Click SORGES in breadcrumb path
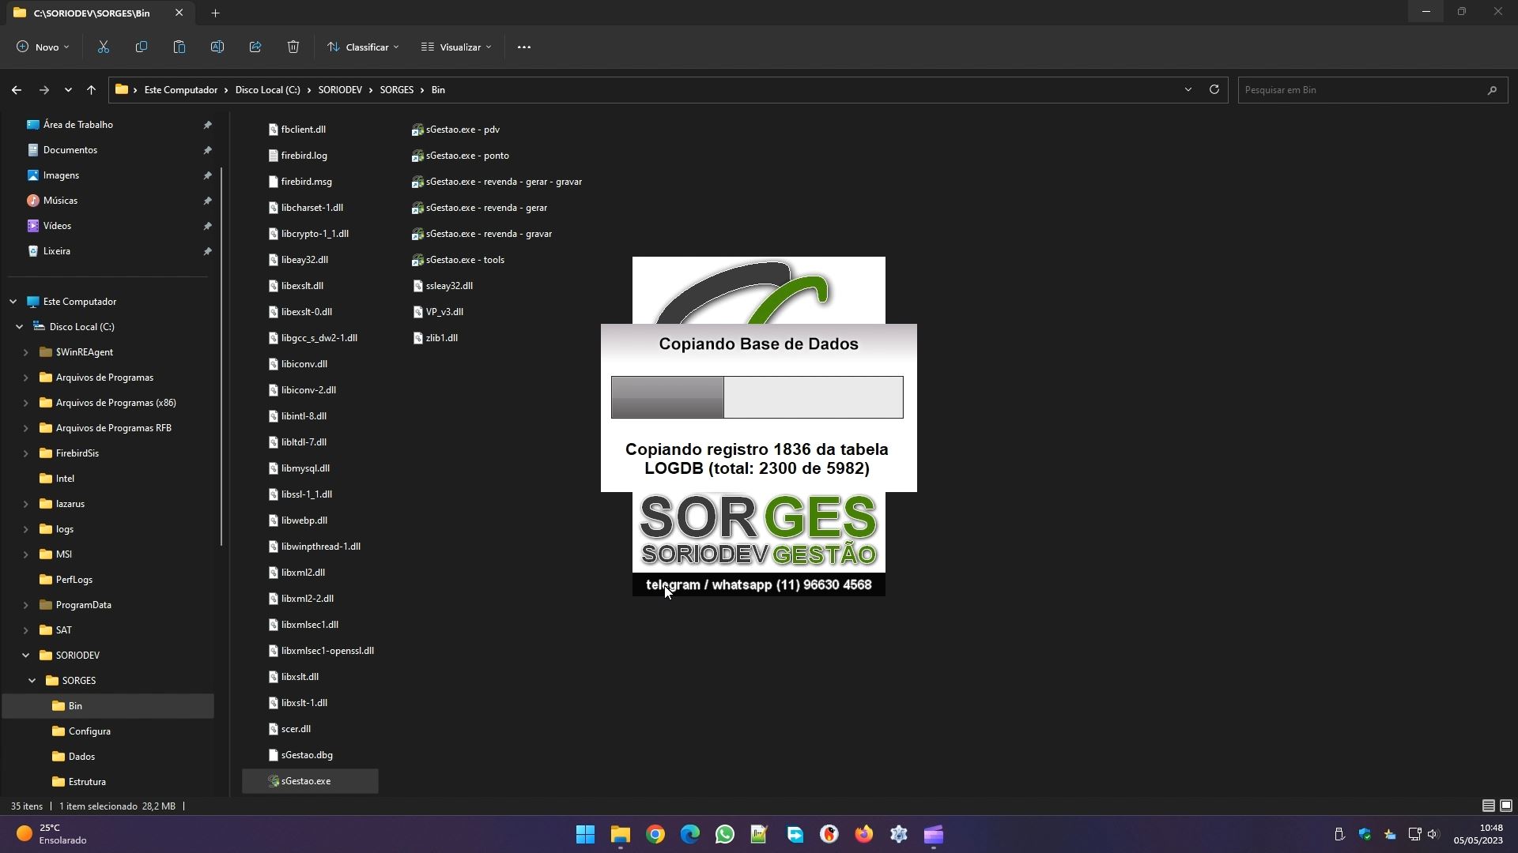This screenshot has width=1518, height=853. point(396,90)
